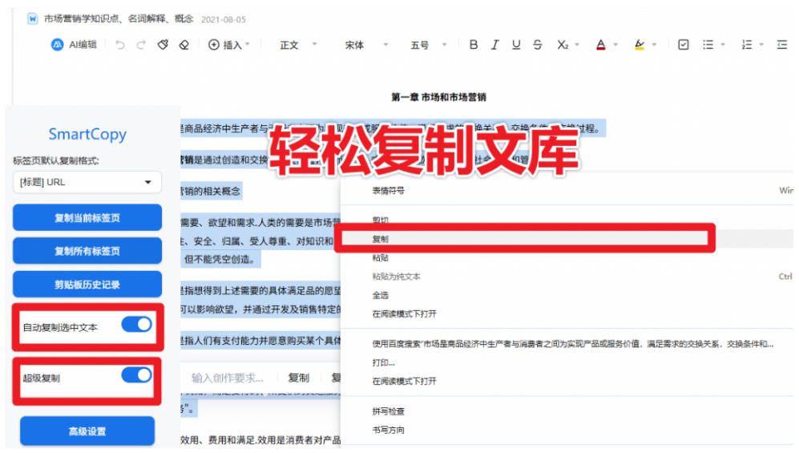
Task: Click the text 但不能凭空创造。
Action: click(219, 259)
